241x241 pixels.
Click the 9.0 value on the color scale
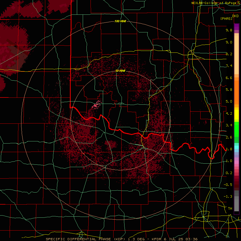click(229, 42)
